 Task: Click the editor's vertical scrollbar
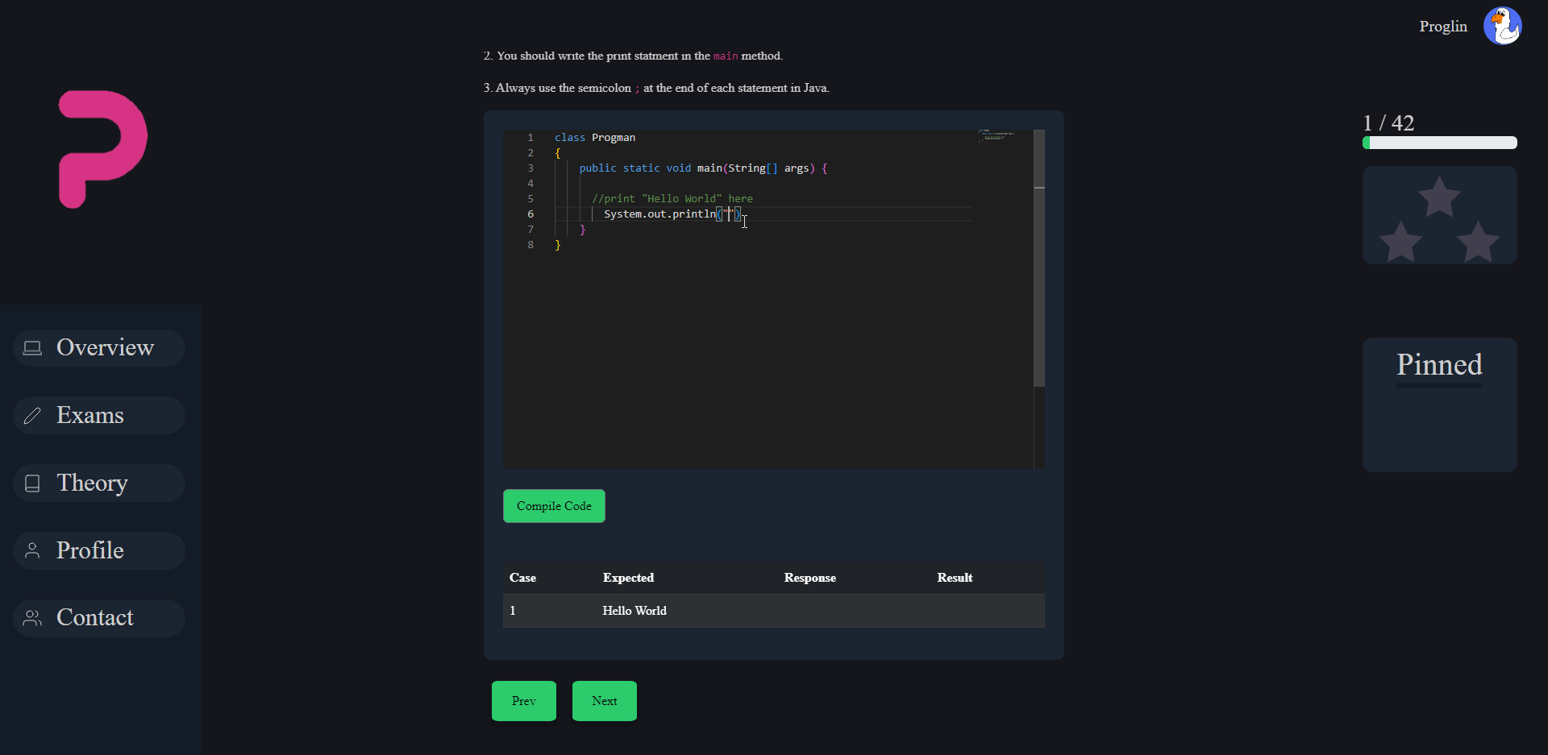point(1039,256)
